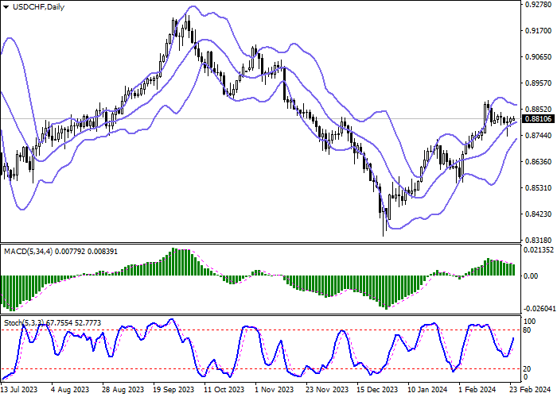The width and height of the screenshot is (557, 397).
Task: Select the 15 Dec 2023 date label
Action: tap(377, 390)
